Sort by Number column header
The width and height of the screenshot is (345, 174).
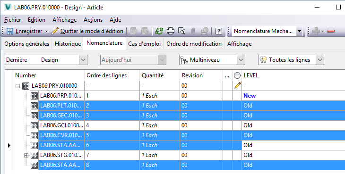click(49, 75)
